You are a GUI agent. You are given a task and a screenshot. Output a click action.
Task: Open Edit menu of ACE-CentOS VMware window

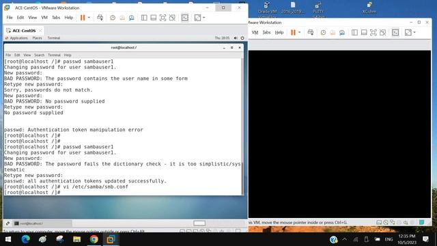[20, 17]
